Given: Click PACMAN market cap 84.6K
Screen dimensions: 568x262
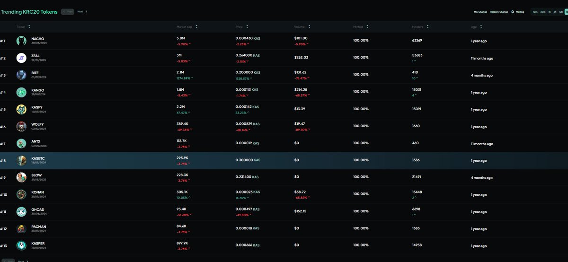Looking at the screenshot, I should 182,227.
